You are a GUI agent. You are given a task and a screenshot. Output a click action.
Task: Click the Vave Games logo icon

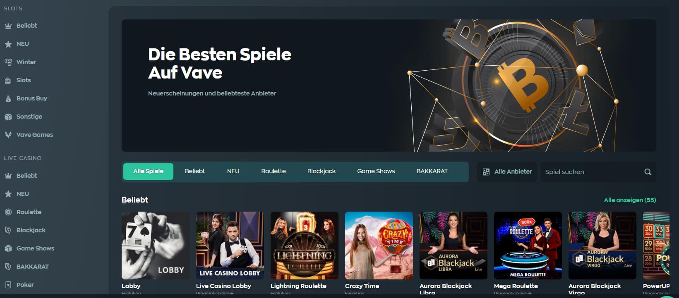point(8,135)
